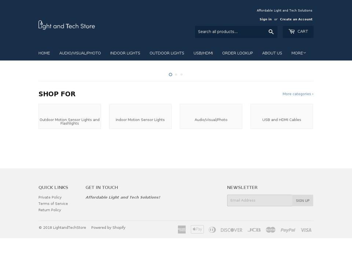Open the Private Policy link
The image size is (352, 264).
tap(50, 197)
